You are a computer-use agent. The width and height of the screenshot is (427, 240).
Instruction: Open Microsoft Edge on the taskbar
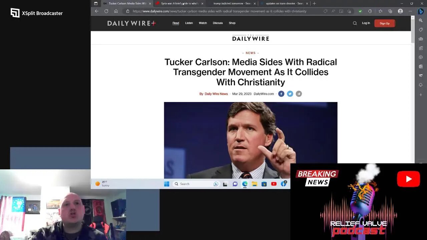coord(245,184)
